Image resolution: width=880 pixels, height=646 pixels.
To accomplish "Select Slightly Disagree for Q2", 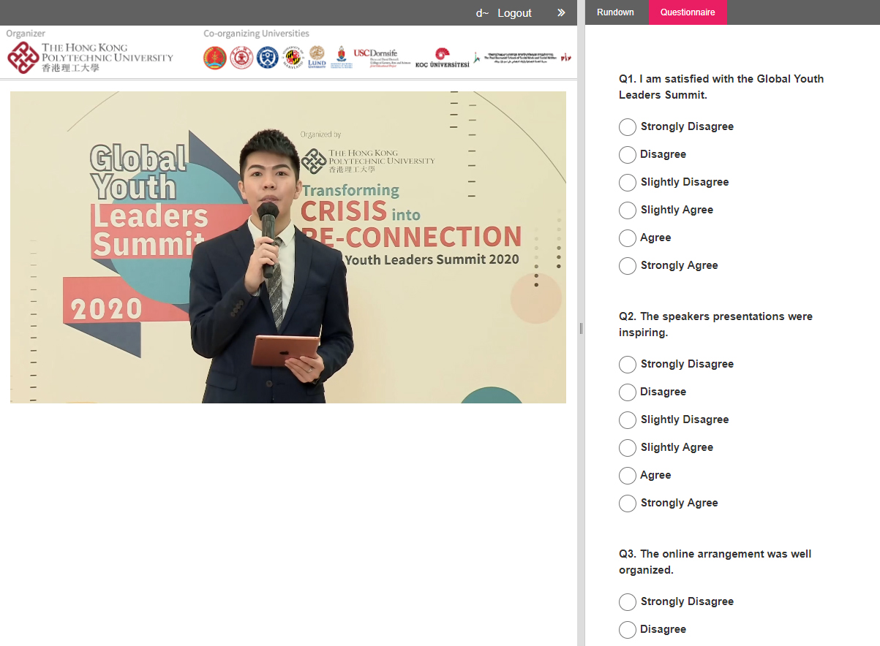I will click(628, 420).
